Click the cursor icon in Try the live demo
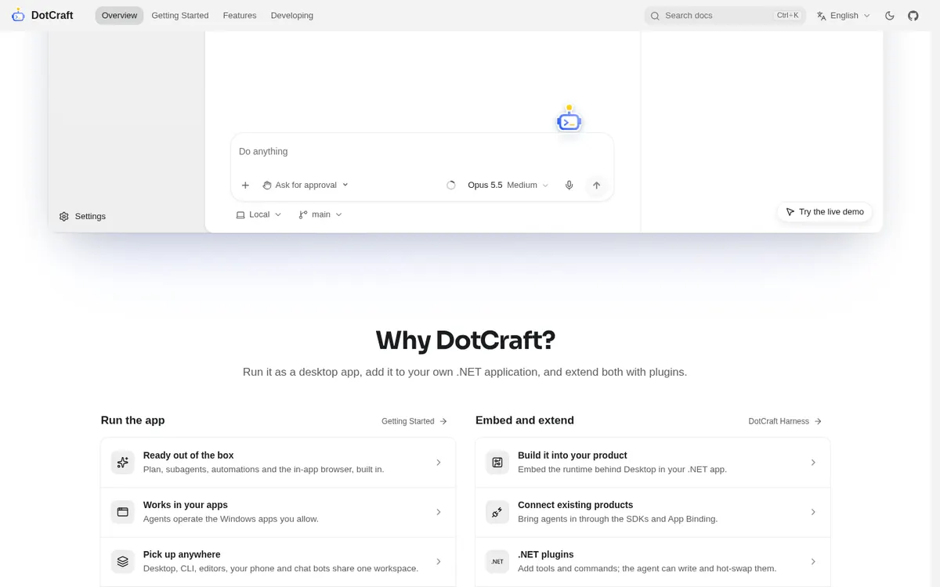This screenshot has height=587, width=940. [790, 212]
